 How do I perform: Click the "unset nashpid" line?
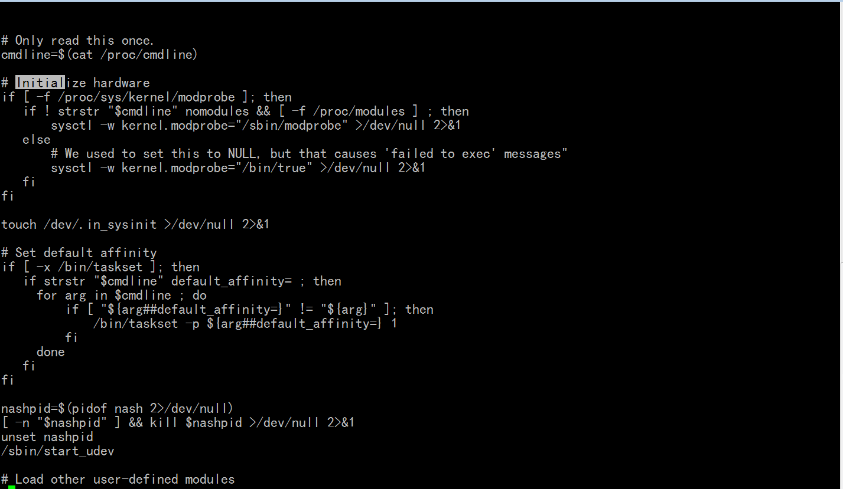(47, 437)
